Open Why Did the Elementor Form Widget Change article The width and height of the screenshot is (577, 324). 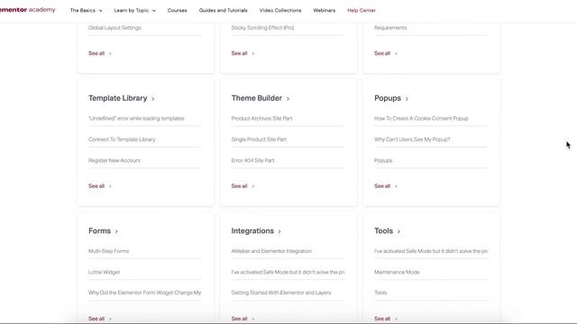144,292
